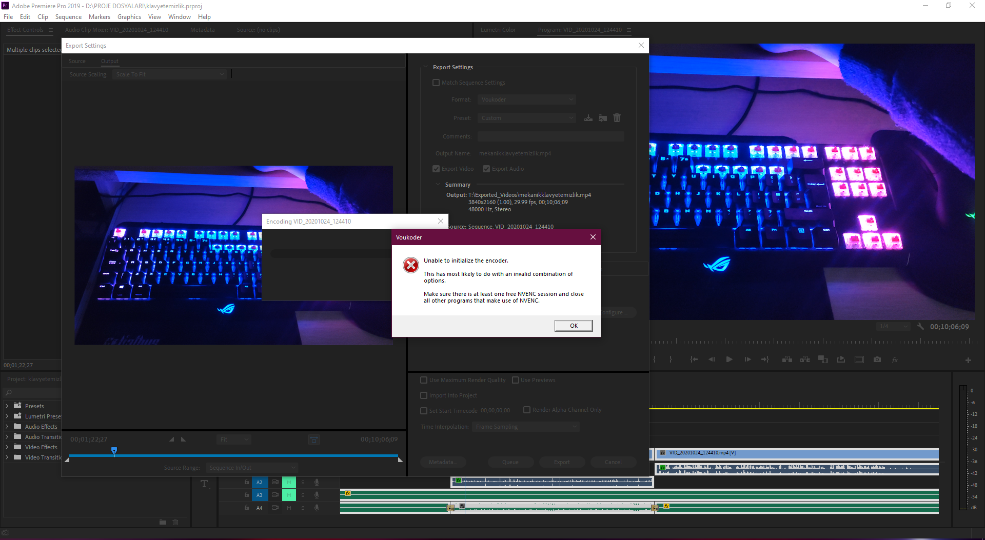This screenshot has height=540, width=985.
Task: Select the Type tool
Action: [x=204, y=484]
